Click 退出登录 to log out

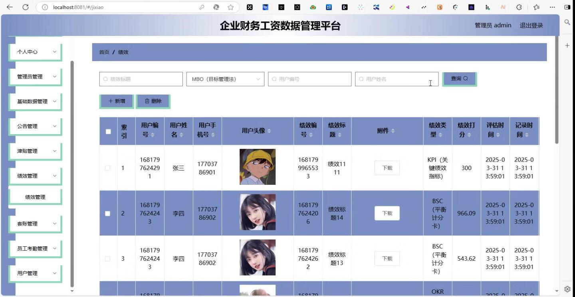[x=531, y=26]
